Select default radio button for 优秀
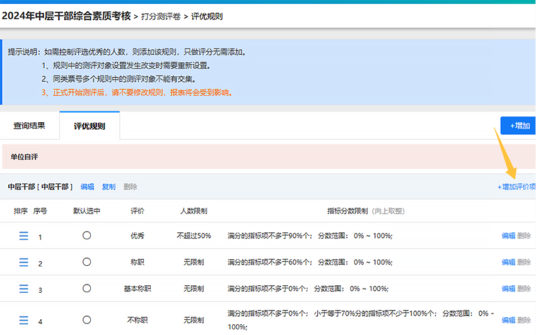536x335 pixels. pos(87,236)
